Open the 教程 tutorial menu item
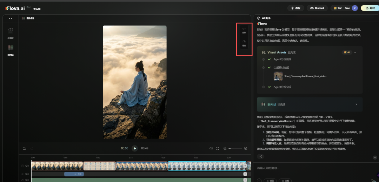 pos(295,8)
